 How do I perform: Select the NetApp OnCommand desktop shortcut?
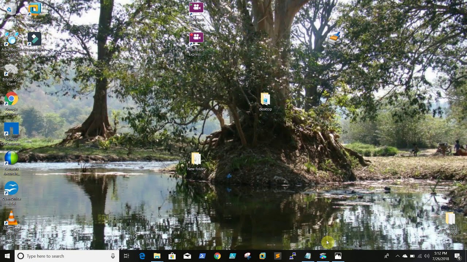[x=11, y=134]
